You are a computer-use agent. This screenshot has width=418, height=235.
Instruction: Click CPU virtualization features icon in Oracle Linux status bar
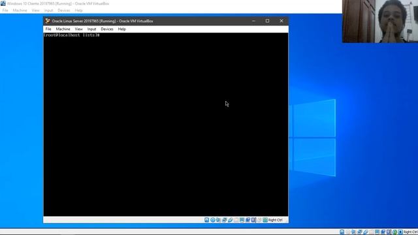click(253, 220)
